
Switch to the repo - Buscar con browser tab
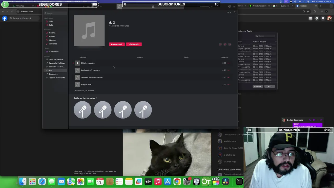(283, 6)
